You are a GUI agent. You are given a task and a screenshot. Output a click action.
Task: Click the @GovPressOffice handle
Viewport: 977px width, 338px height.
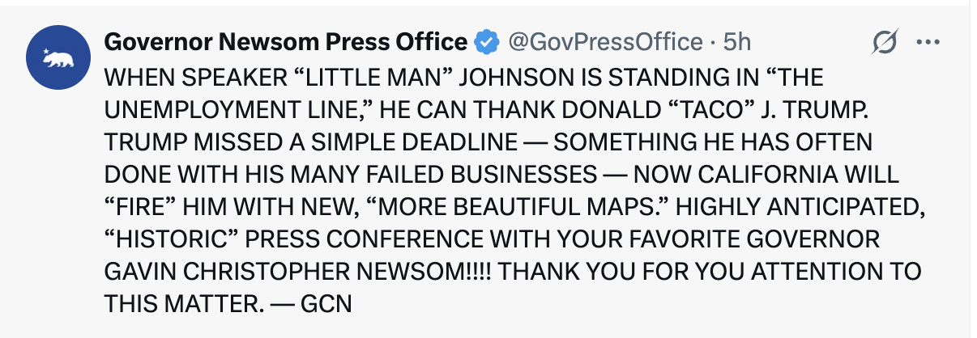(x=604, y=42)
